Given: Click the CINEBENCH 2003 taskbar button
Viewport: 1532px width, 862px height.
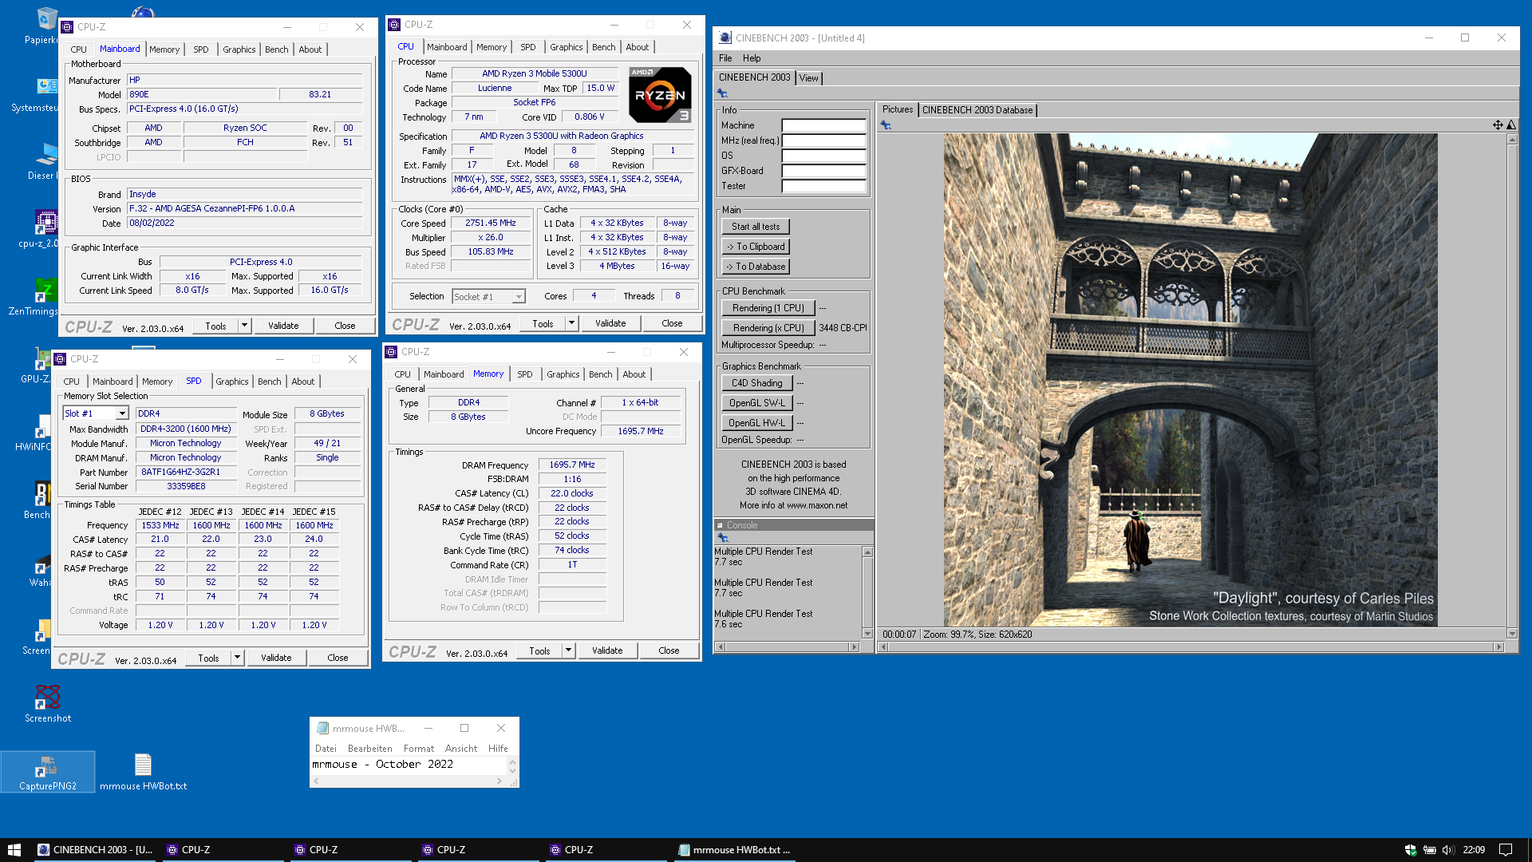Looking at the screenshot, I should pos(96,850).
